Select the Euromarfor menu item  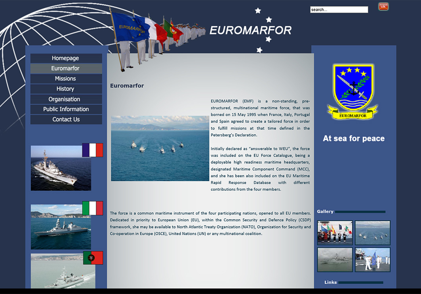[x=66, y=68]
